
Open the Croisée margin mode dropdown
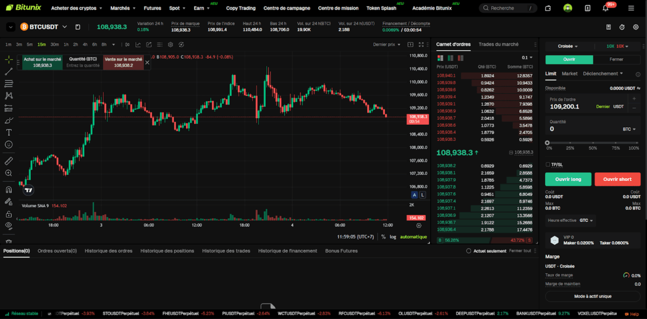568,46
